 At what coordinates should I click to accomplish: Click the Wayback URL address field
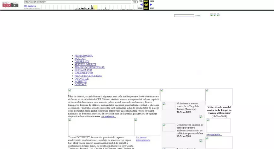77,2
